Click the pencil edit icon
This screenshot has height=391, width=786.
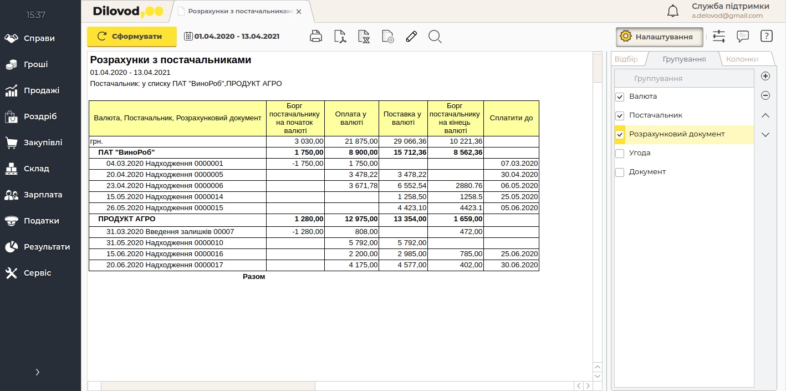[x=411, y=37]
